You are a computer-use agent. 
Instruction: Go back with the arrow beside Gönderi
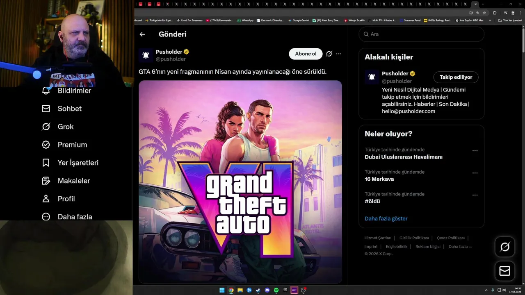pos(142,34)
